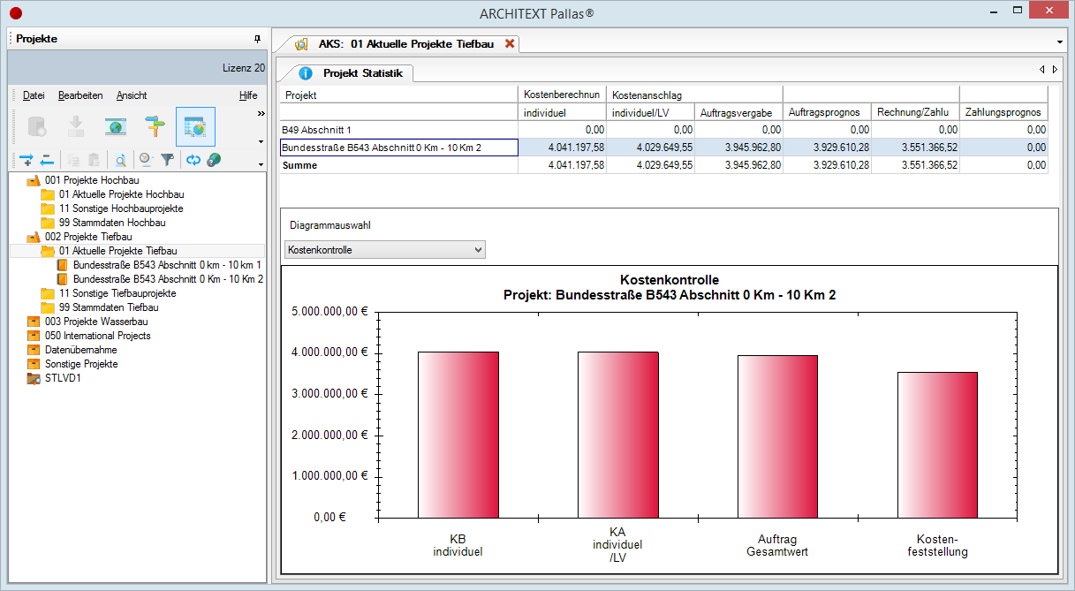Select 01 Aktuelle Projekte Hochbau folder
1075x591 pixels.
point(122,194)
